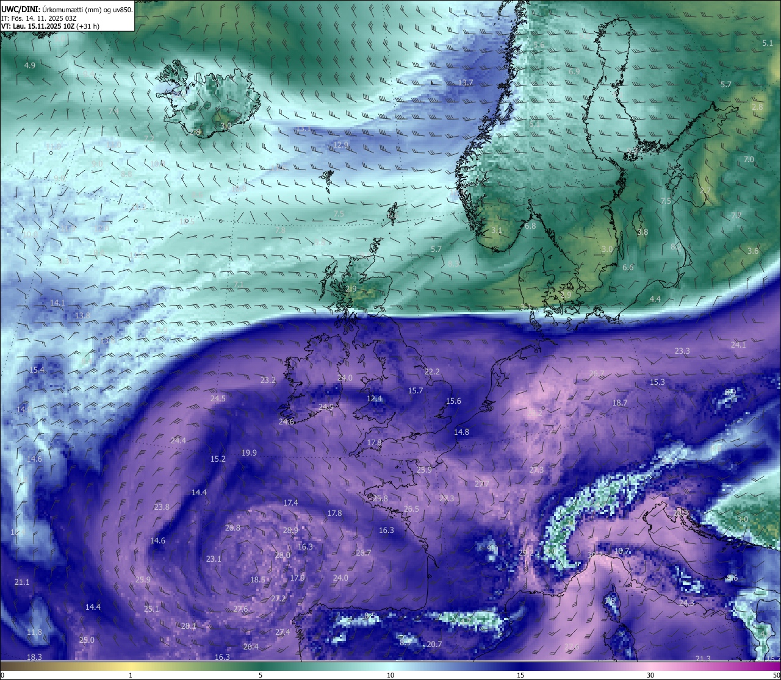This screenshot has width=781, height=680.
Task: Click the '27.2' value on the map
Action: point(278,598)
